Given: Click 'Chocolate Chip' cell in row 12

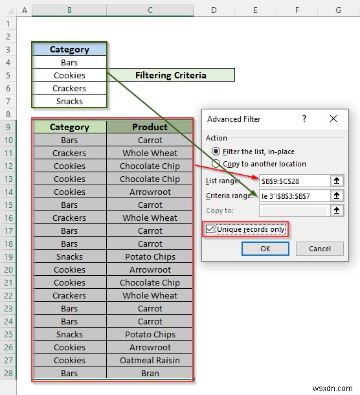Looking at the screenshot, I should (x=150, y=166).
